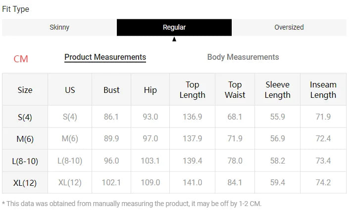Click the Size column header
Image resolution: width=353 pixels, height=210 pixels.
click(x=25, y=90)
